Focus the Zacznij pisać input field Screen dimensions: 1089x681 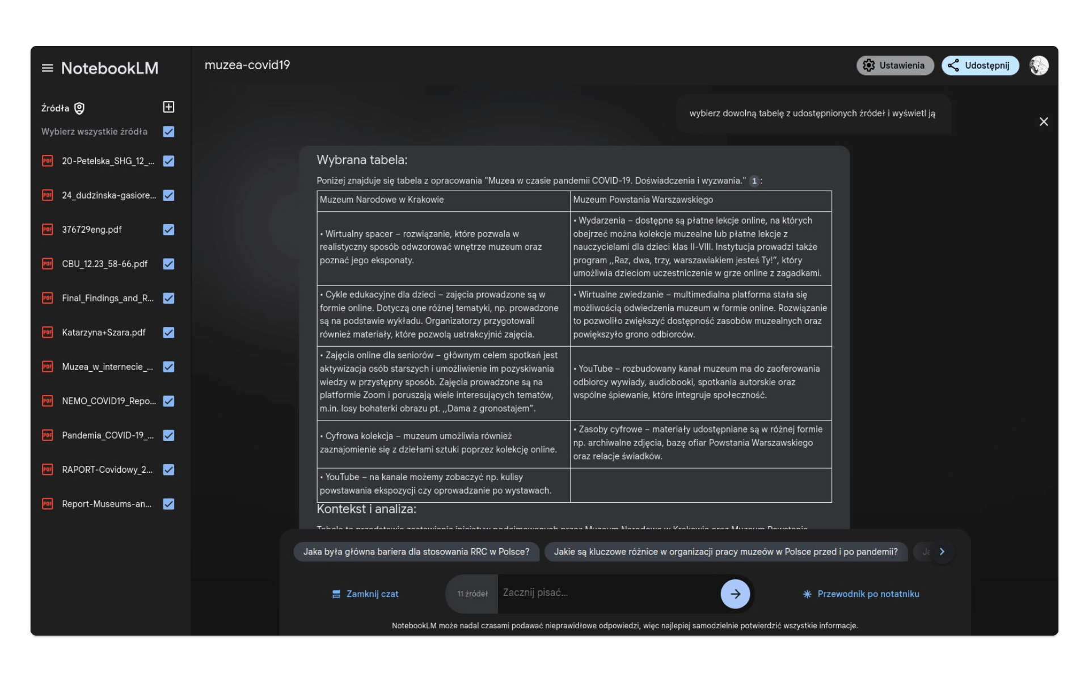(x=607, y=593)
